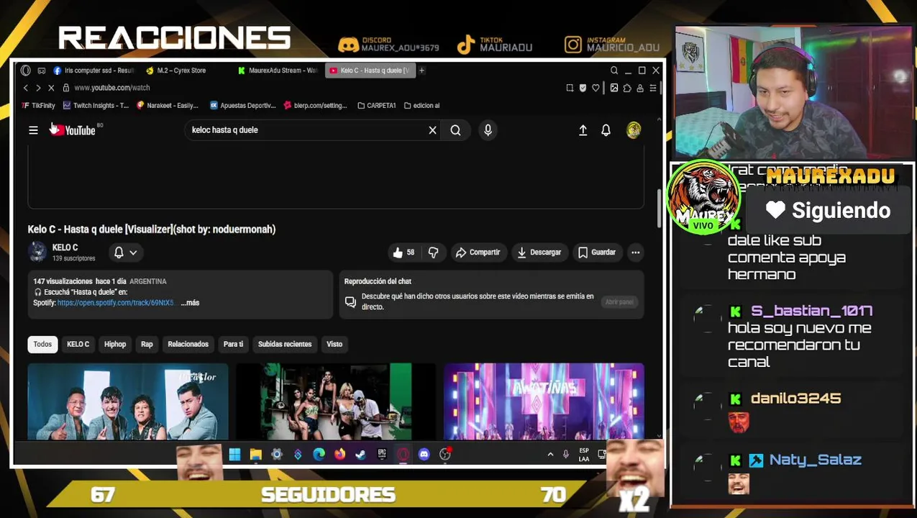Like the video with thumbs up

click(403, 253)
